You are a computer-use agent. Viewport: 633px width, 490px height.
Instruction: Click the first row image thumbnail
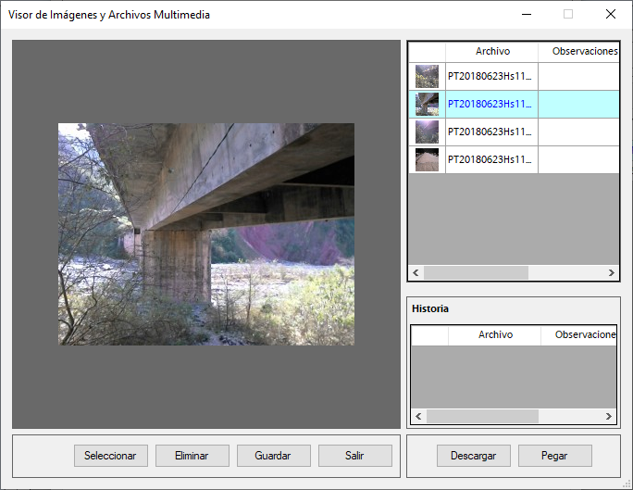[427, 76]
